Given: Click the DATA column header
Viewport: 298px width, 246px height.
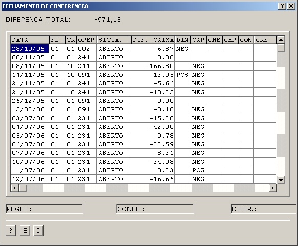Looking at the screenshot, I should (30, 40).
